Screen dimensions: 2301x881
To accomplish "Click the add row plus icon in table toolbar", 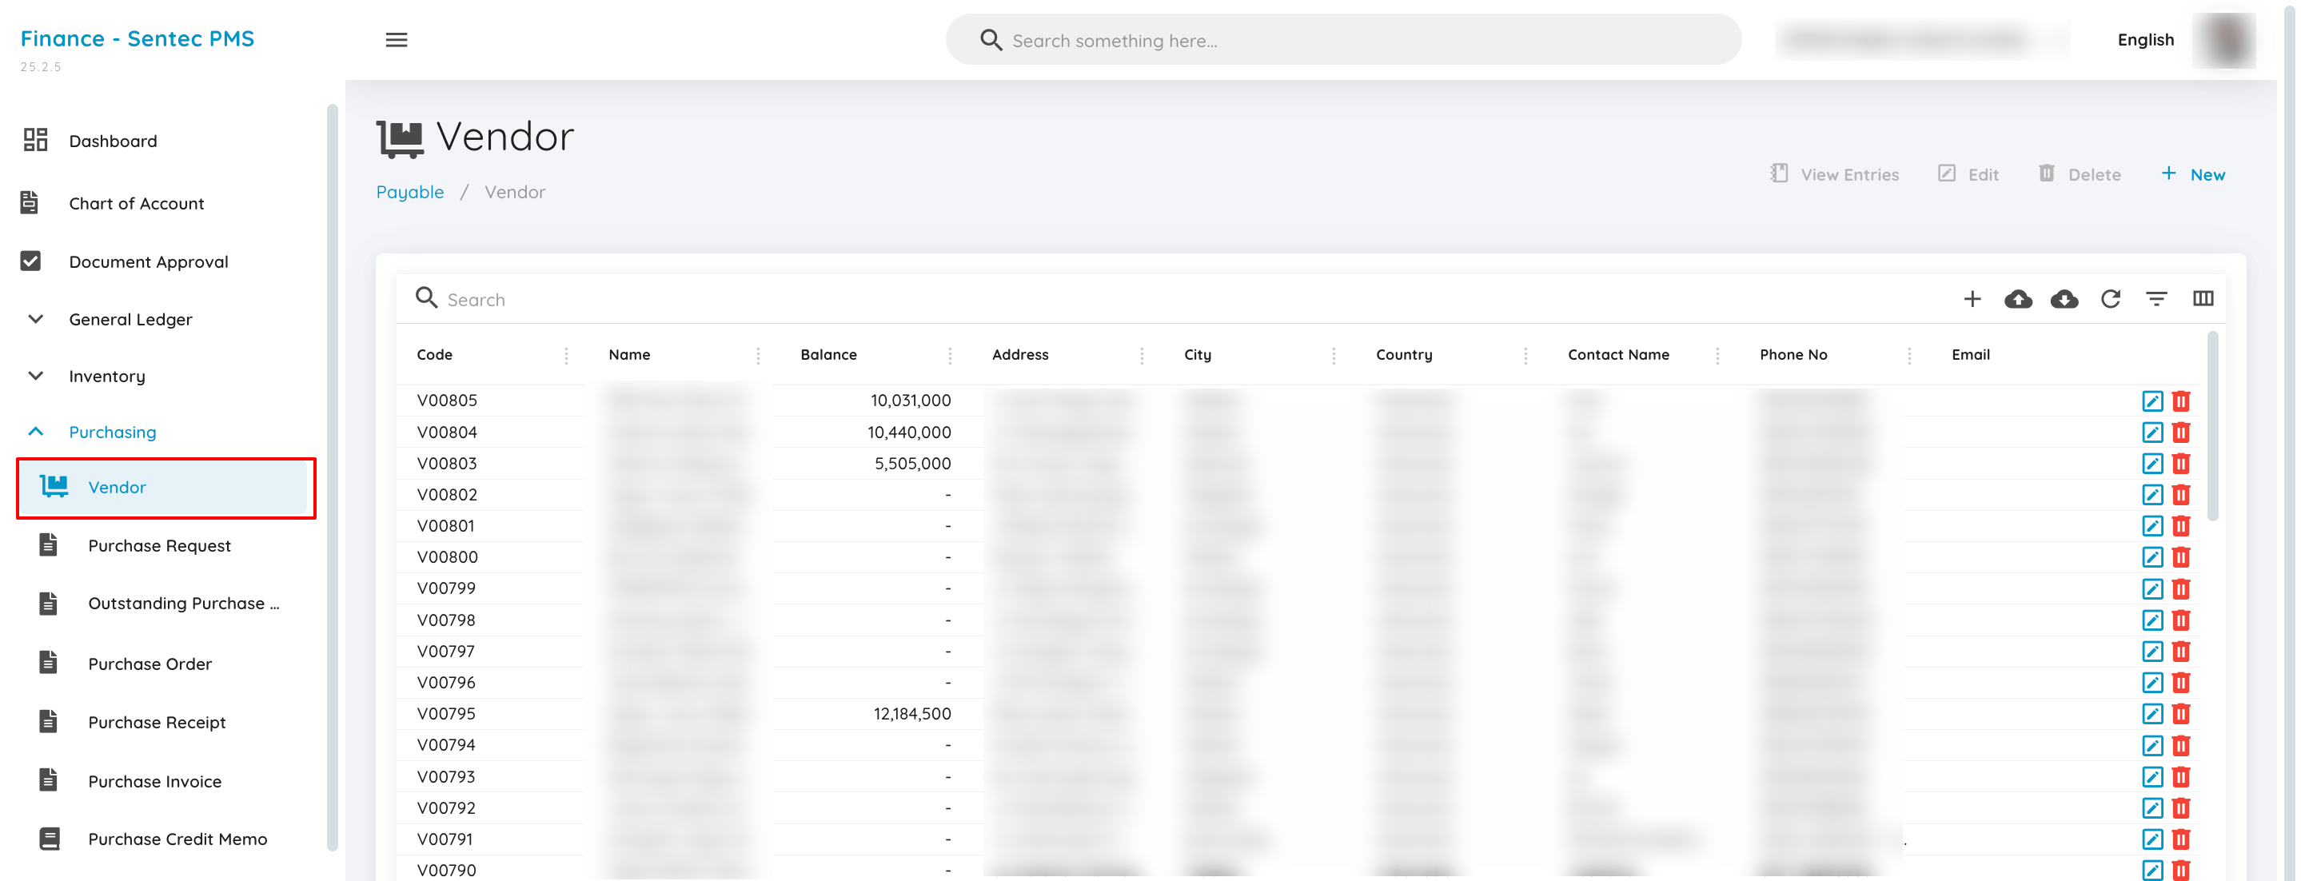I will point(1972,299).
